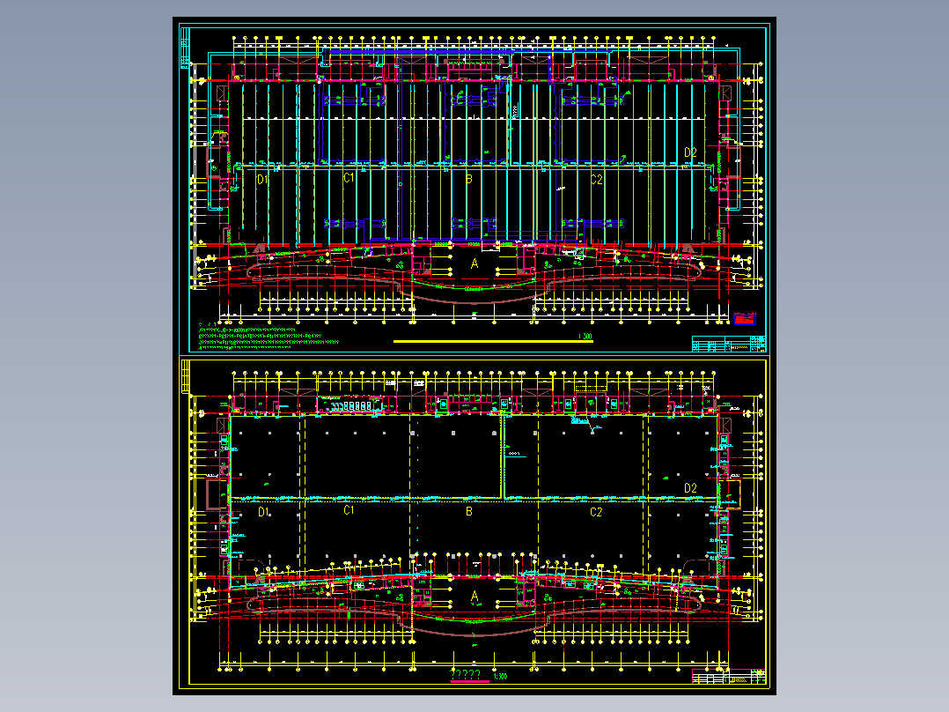Select zone label D1 in the upper plan
Image resolution: width=949 pixels, height=712 pixels.
point(262,180)
